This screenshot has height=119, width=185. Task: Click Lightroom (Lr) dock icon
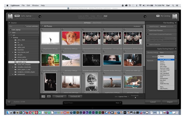81,112
